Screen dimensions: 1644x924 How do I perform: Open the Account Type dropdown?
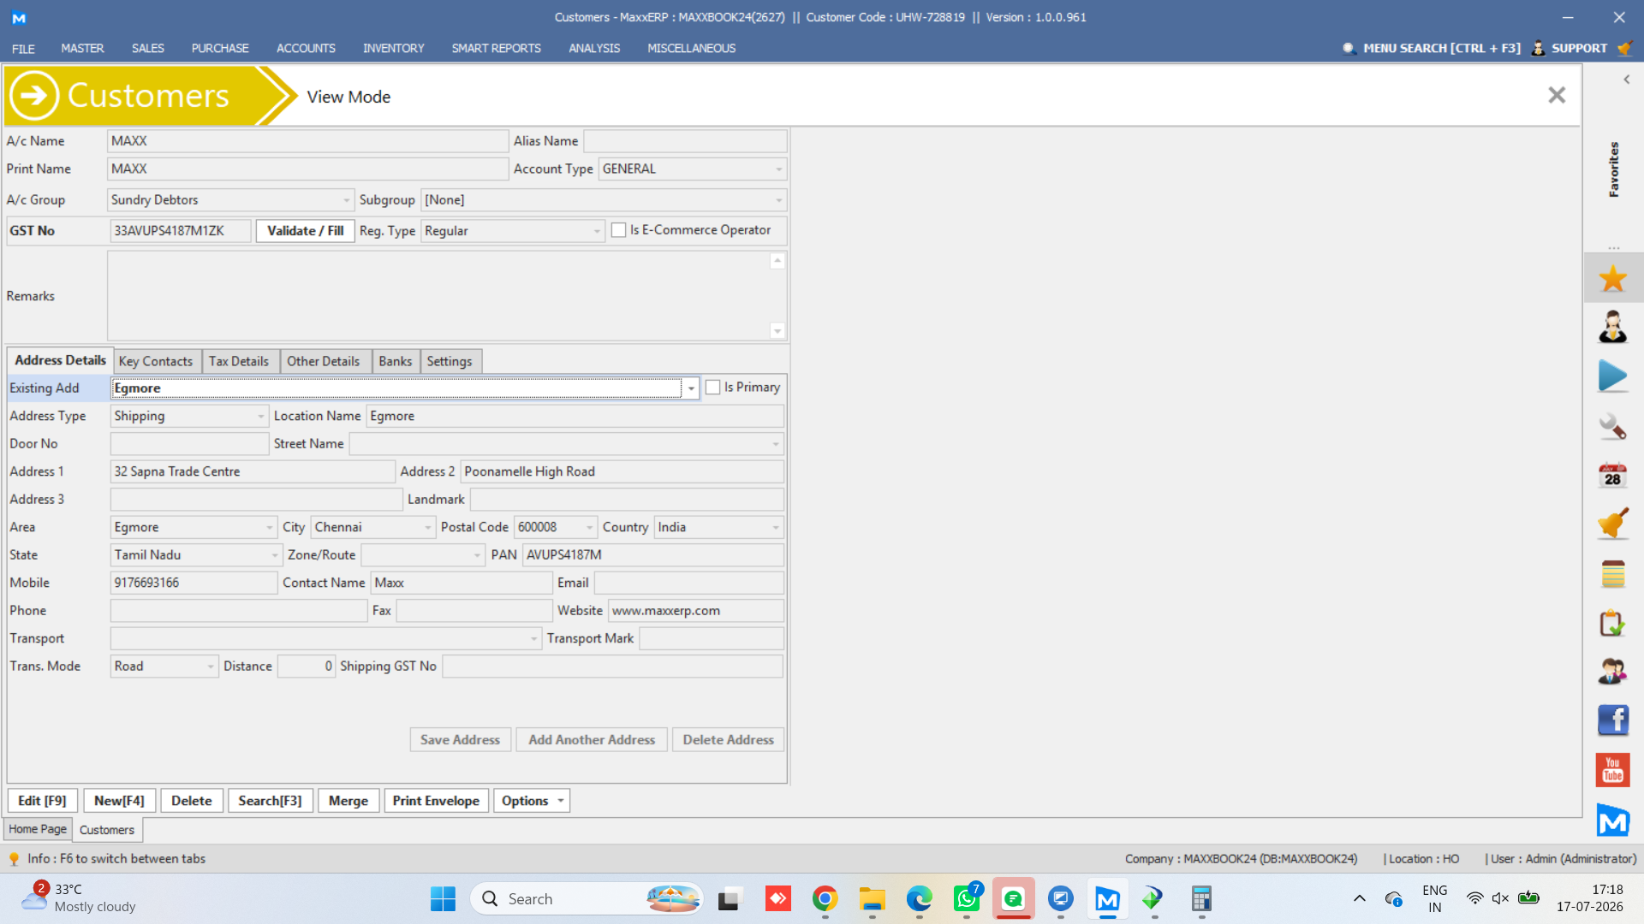[x=779, y=169]
